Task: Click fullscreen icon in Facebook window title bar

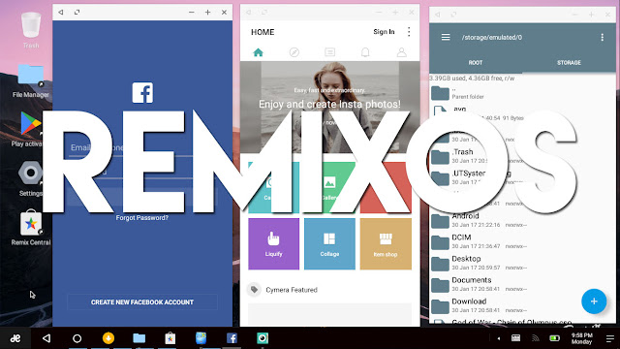Action: pos(77,13)
